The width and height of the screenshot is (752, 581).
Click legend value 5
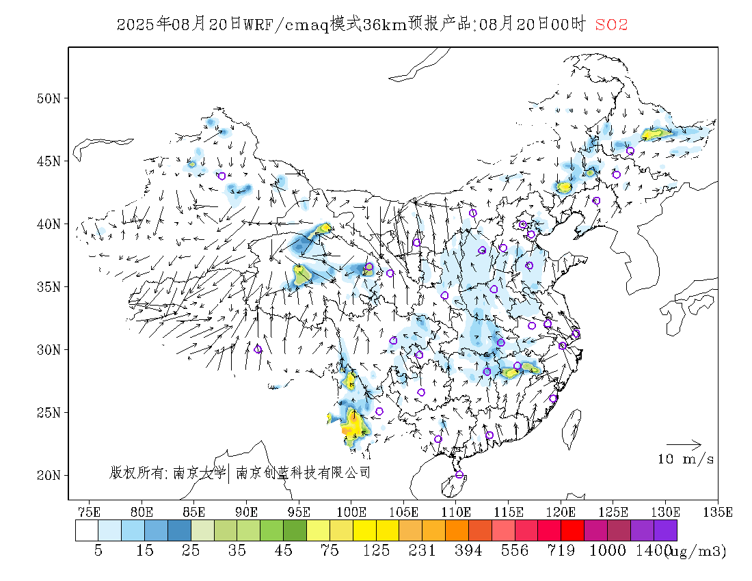[98, 550]
